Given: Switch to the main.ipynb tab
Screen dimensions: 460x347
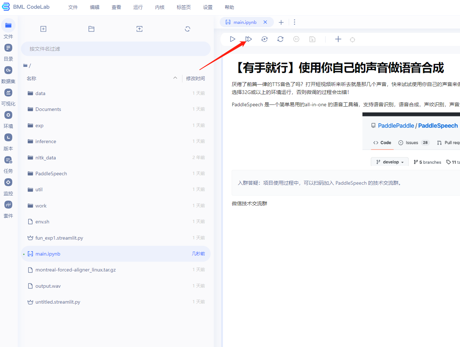Looking at the screenshot, I should pyautogui.click(x=245, y=22).
